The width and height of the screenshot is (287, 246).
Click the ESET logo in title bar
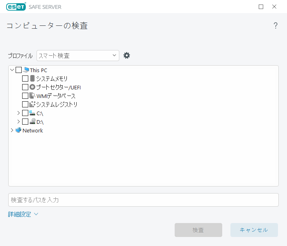[16, 7]
